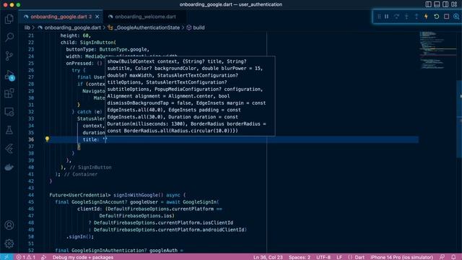Open the Manage gear icon
Image resolution: width=462 pixels, height=260 pixels.
(x=9, y=243)
